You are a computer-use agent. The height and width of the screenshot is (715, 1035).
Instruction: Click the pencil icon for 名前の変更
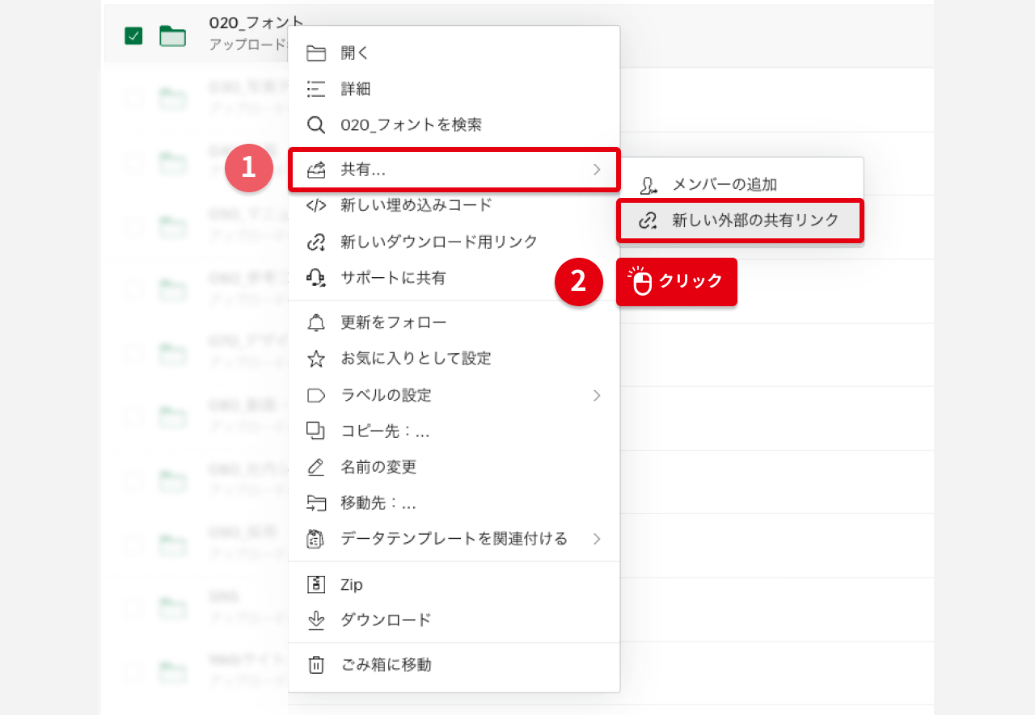coord(316,467)
